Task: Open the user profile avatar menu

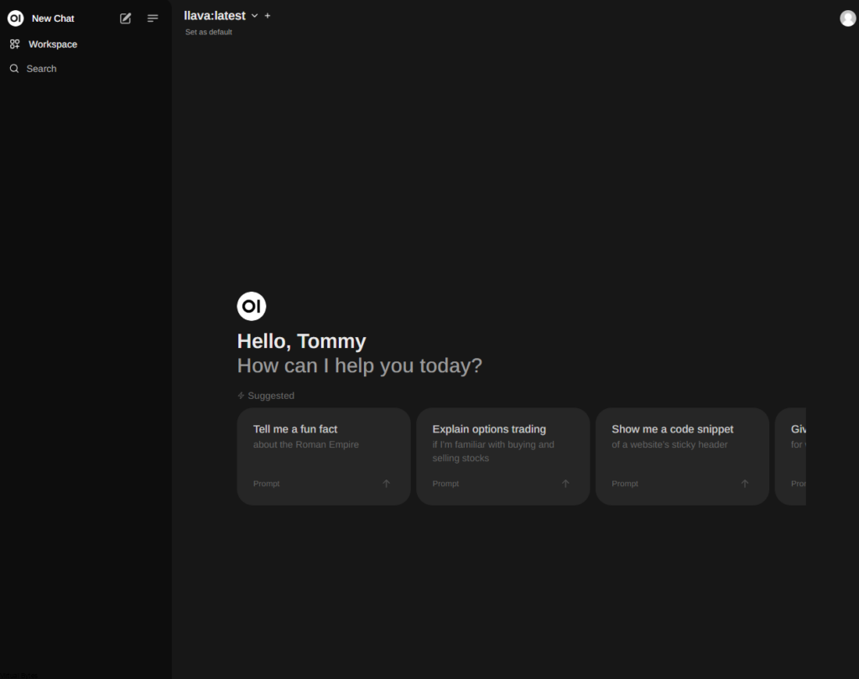Action: pos(847,18)
